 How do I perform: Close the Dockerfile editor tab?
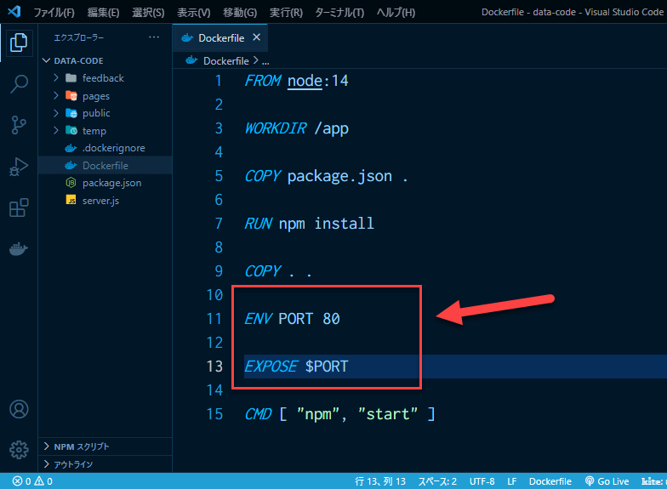click(x=257, y=37)
